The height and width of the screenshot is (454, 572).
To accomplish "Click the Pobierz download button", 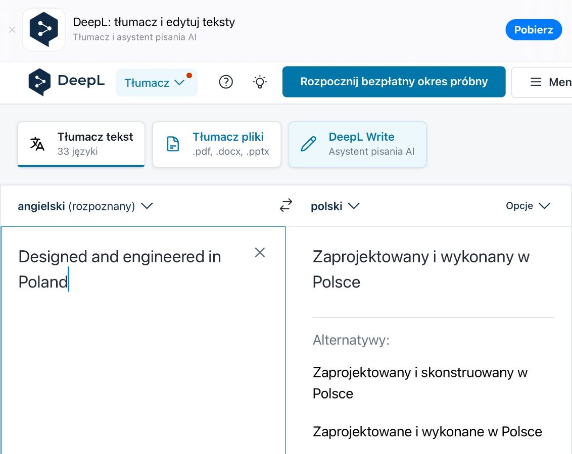I will [533, 29].
